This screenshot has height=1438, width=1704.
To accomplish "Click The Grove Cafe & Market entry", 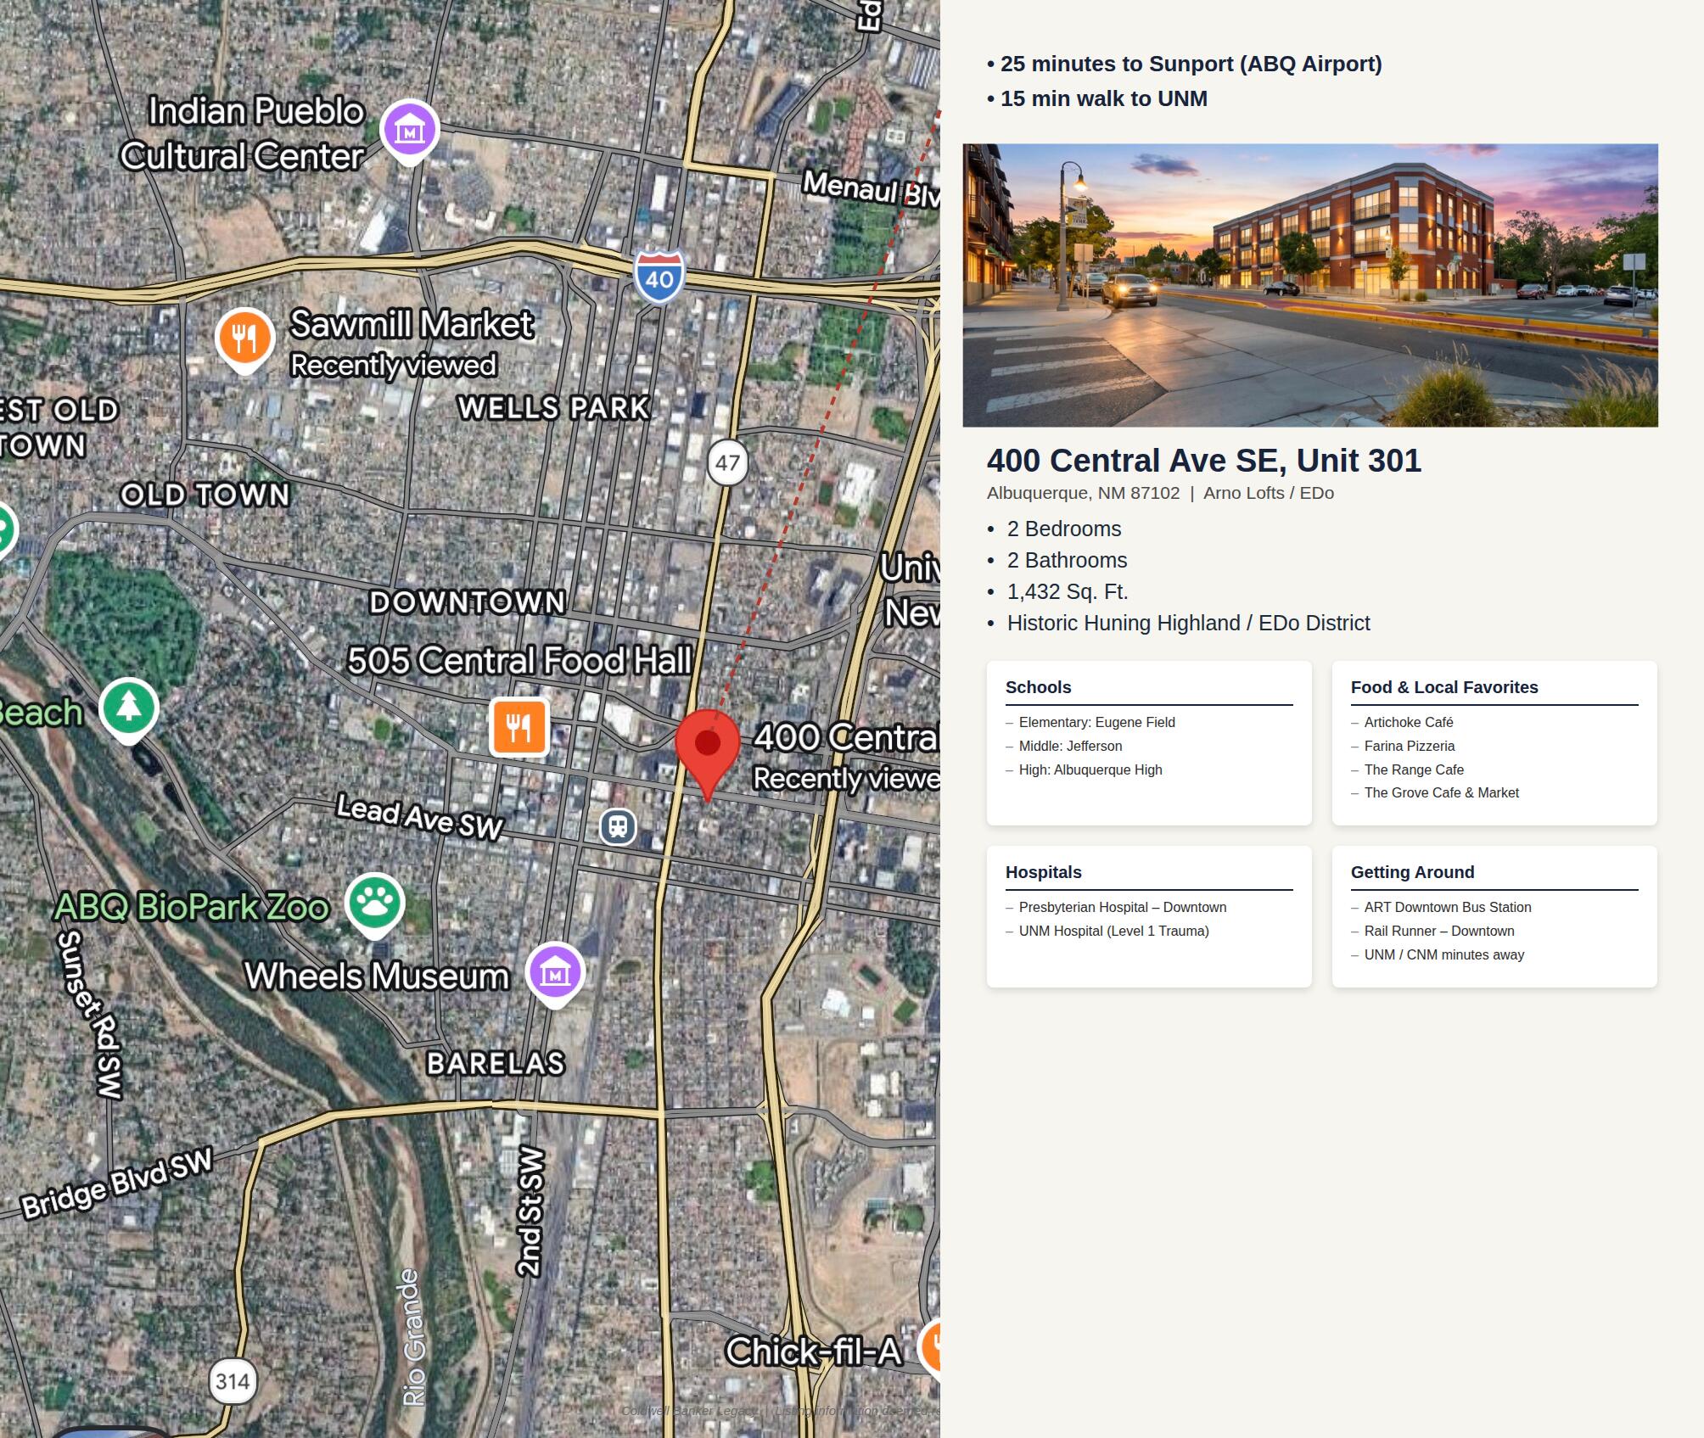I will (1442, 792).
